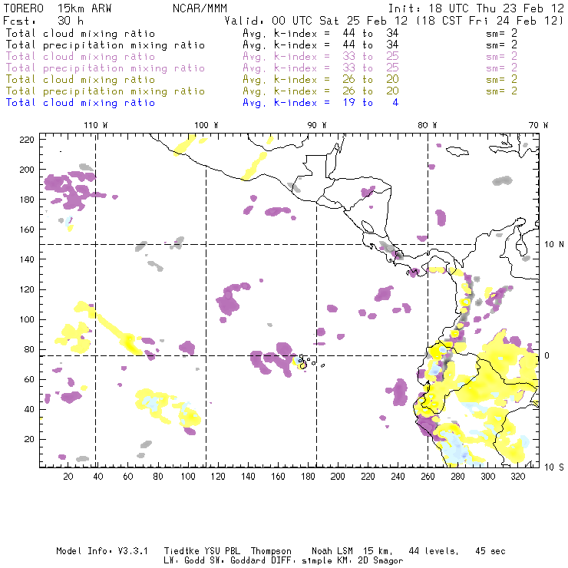Click the 'Tiedtke' footer text
This screenshot has height=568, width=568.
[182, 551]
